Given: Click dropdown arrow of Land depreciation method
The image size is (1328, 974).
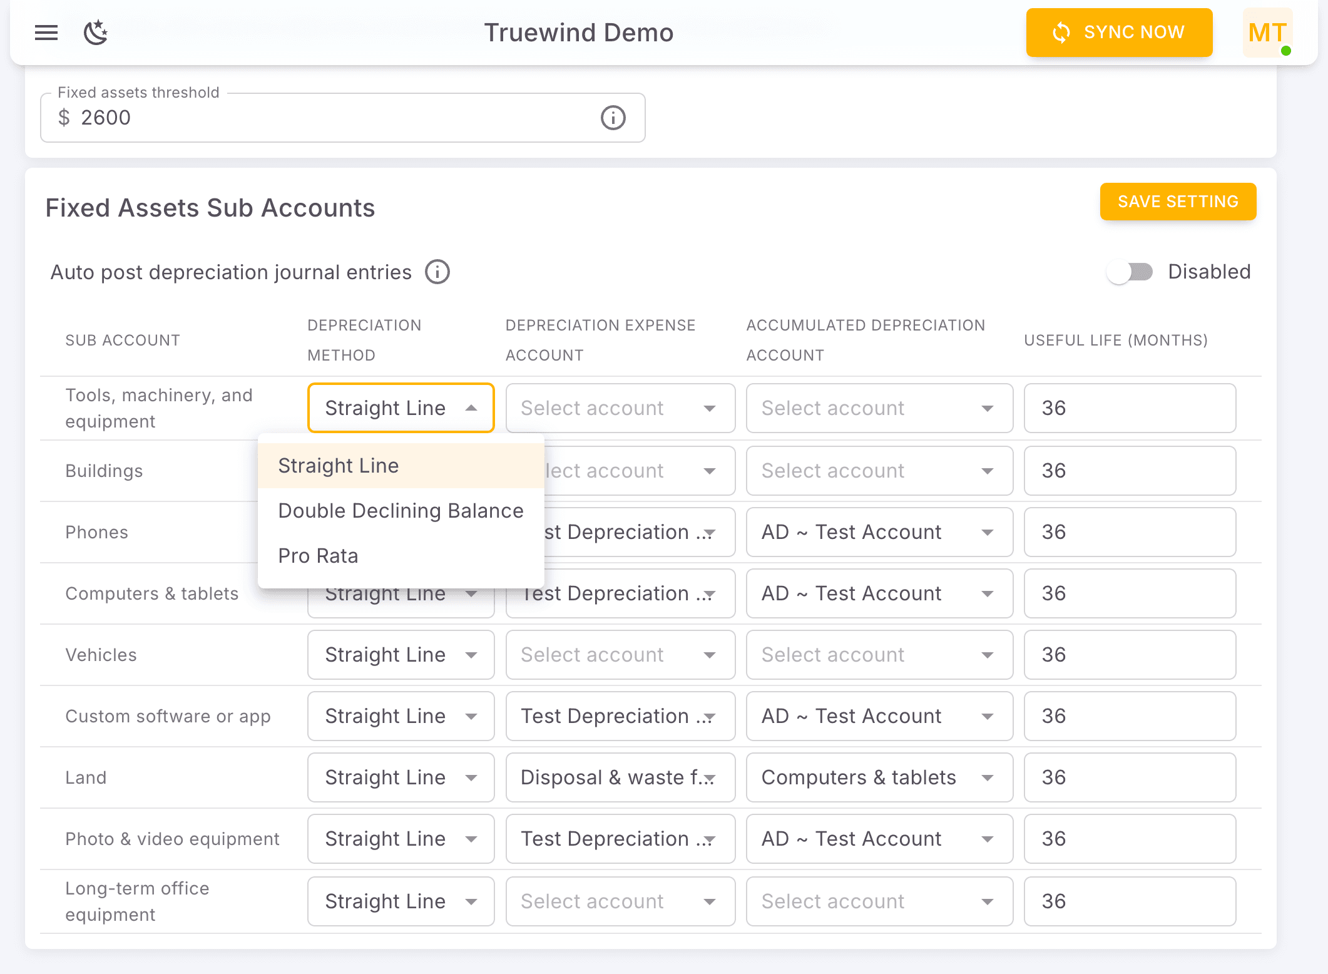Looking at the screenshot, I should (471, 778).
